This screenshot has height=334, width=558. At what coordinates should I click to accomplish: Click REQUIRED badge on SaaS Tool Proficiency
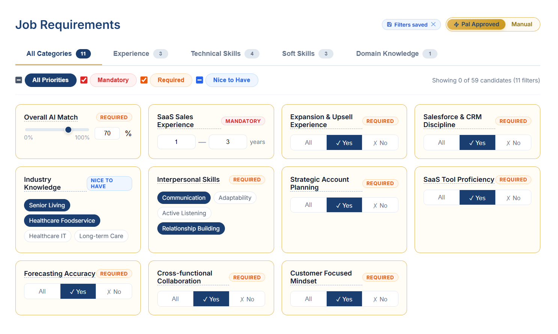513,180
